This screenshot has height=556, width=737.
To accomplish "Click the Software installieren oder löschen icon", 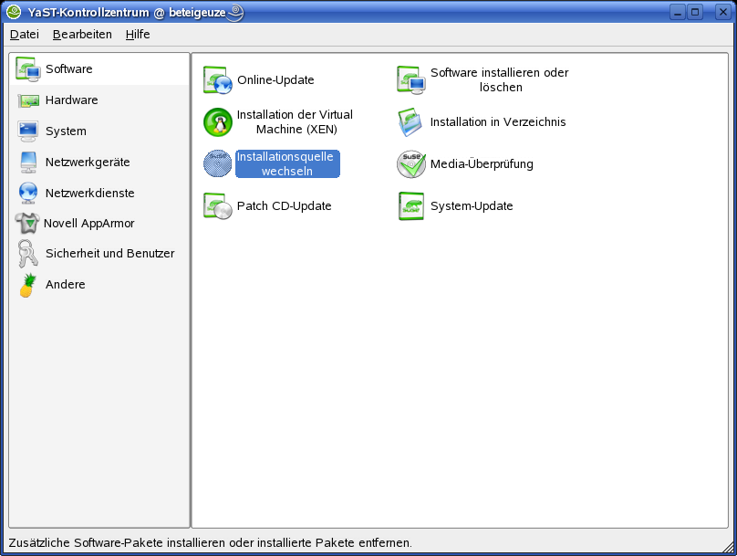I will (411, 80).
